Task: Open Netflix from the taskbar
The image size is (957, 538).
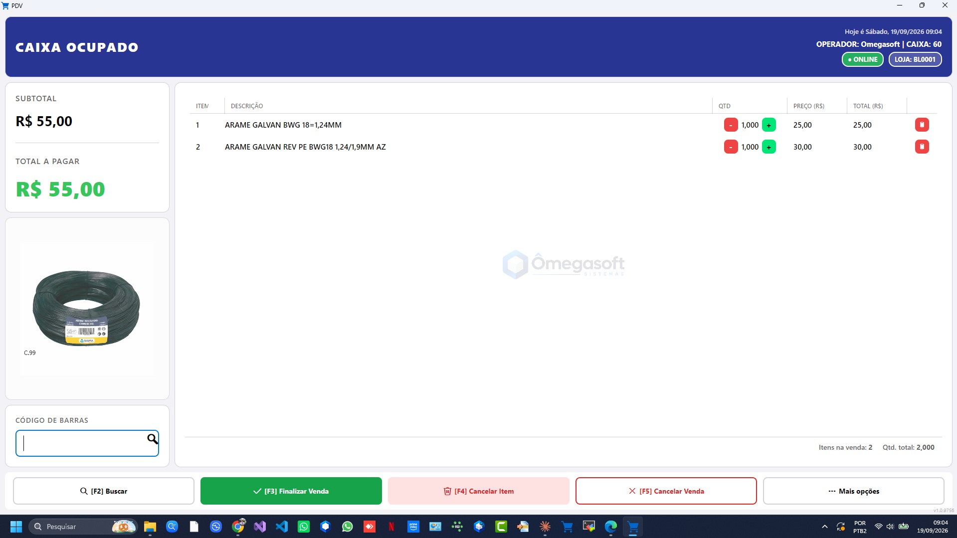Action: (x=391, y=527)
